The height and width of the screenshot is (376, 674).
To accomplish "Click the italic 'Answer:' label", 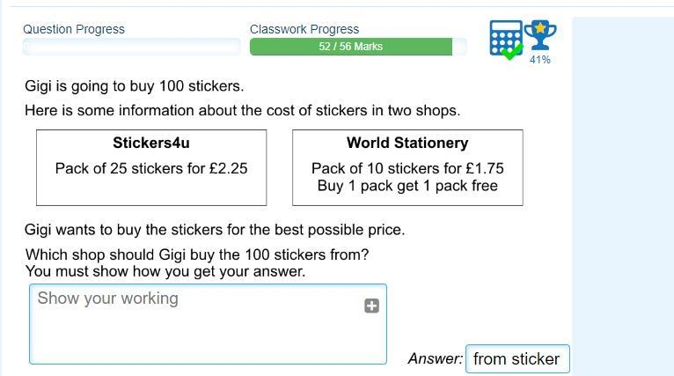I will 435,358.
